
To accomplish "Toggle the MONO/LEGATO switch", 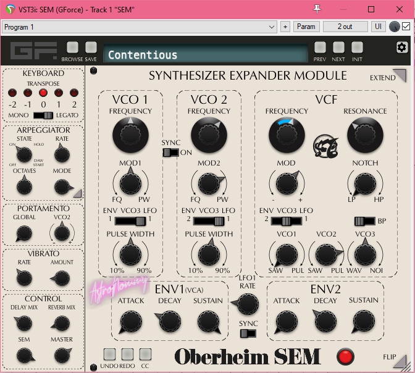I will tap(43, 115).
